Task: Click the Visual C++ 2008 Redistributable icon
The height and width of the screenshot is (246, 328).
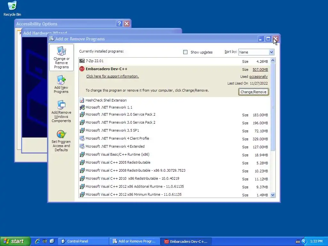Action: pyautogui.click(x=82, y=170)
